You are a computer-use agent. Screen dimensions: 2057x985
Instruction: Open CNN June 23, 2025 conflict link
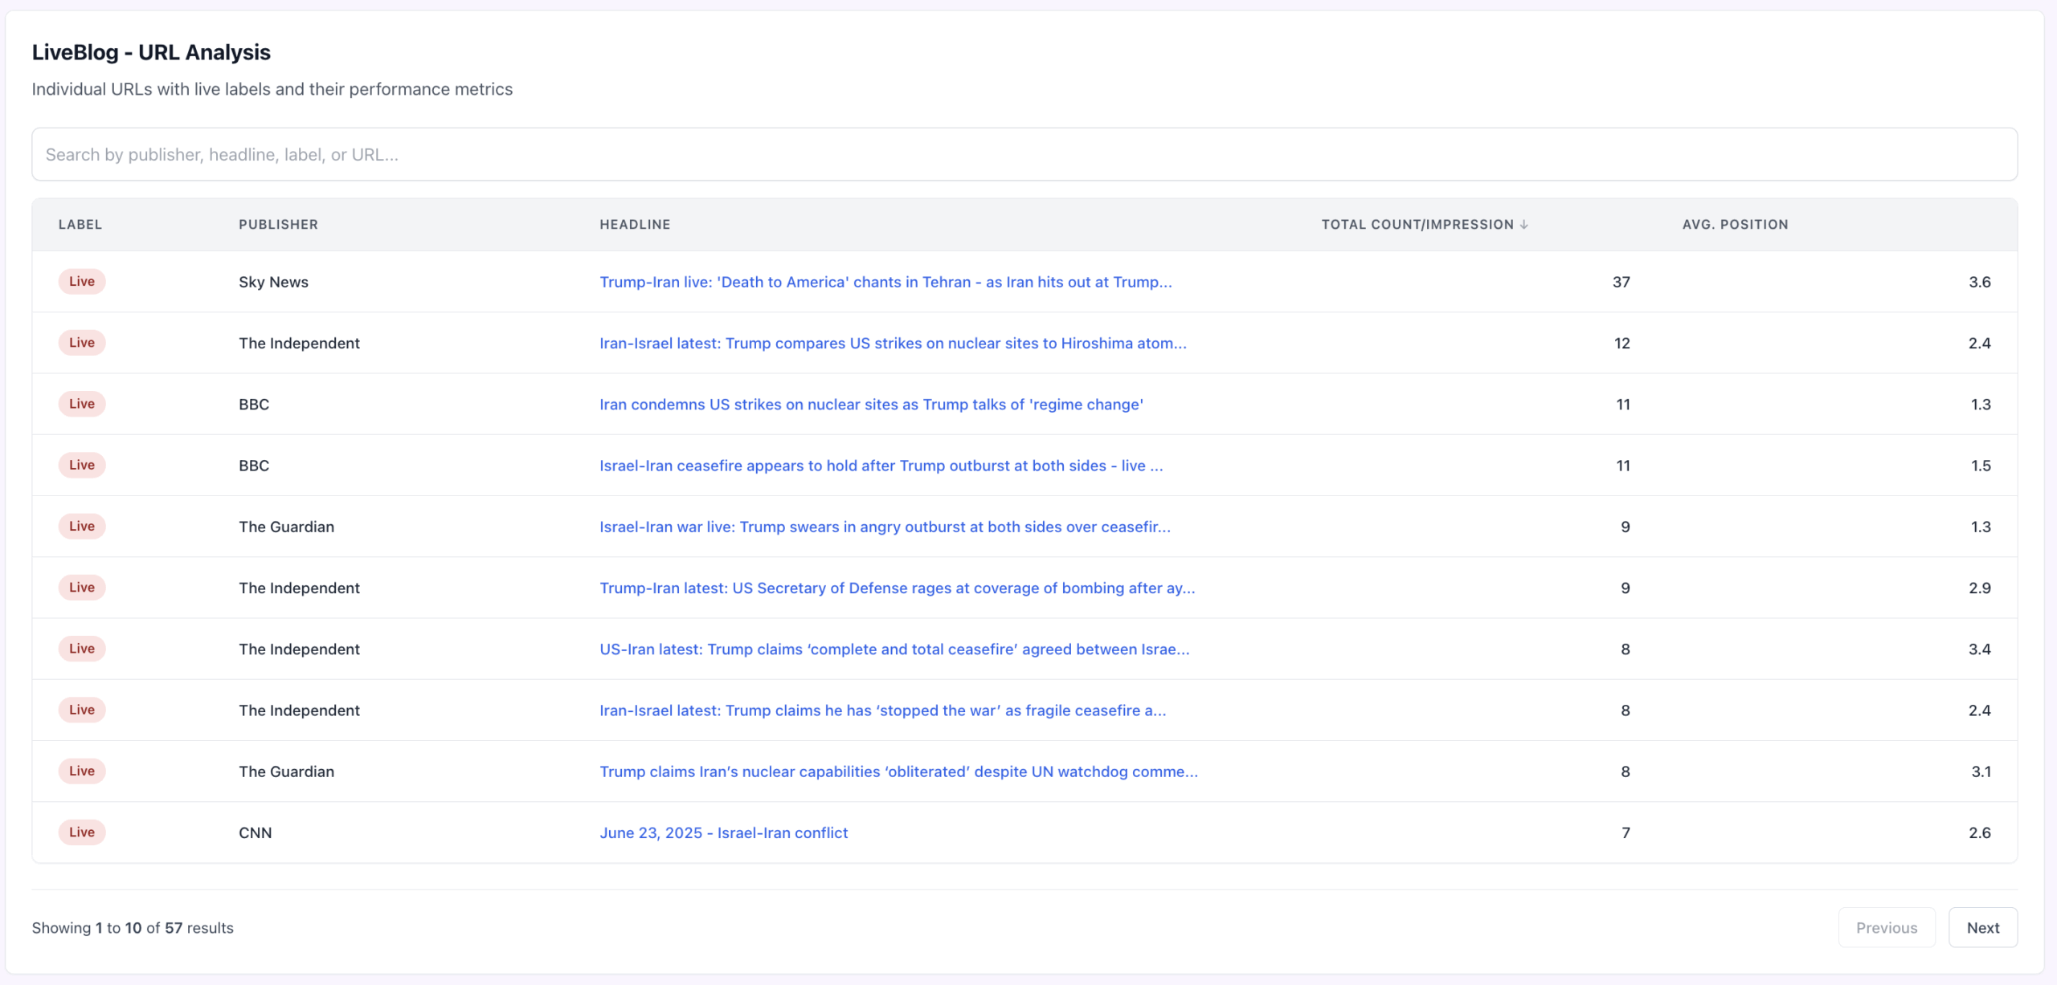(723, 833)
